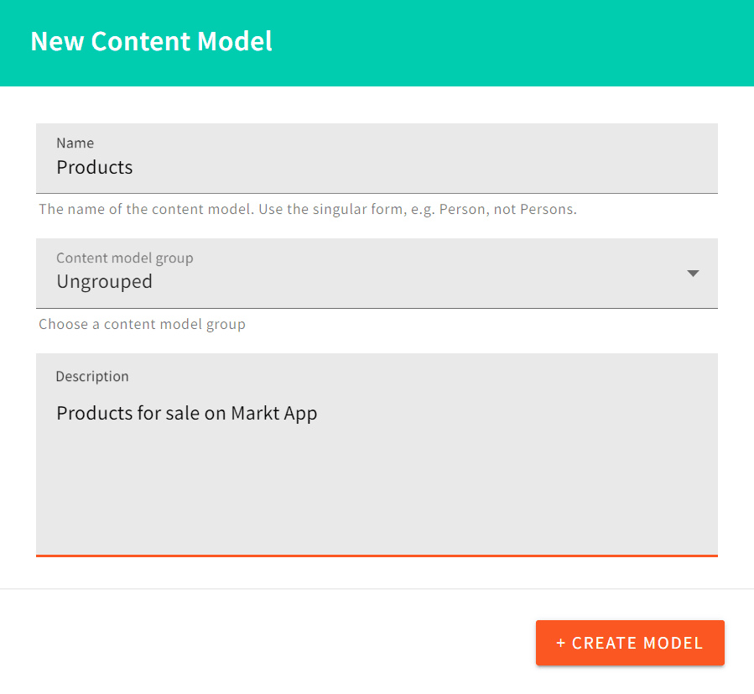Click the New Content Model header
The width and height of the screenshot is (754, 694).
[x=151, y=40]
